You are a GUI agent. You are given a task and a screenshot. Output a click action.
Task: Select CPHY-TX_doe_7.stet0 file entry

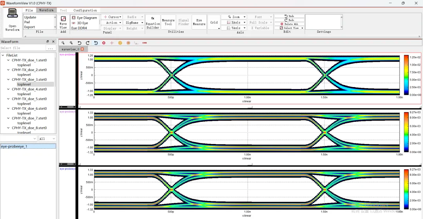(x=29, y=118)
